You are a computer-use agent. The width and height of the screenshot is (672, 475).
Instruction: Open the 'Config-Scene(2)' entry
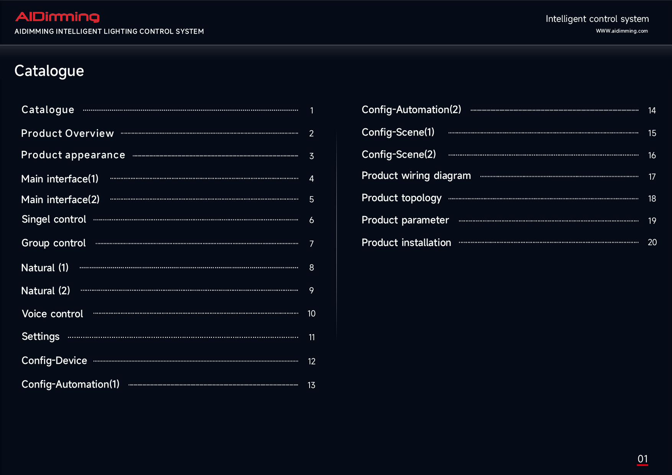399,155
